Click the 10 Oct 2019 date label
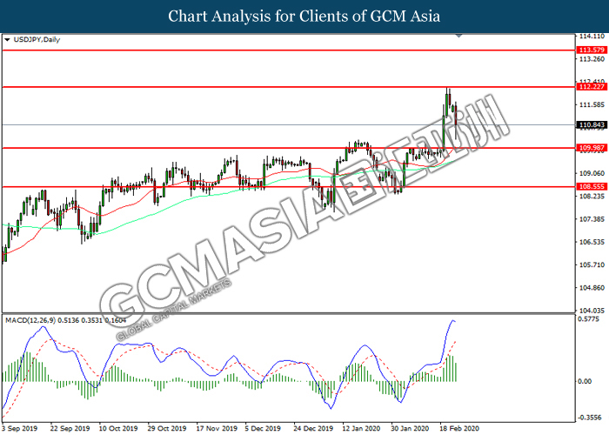Viewport: 609px width, 435px height. (x=118, y=428)
